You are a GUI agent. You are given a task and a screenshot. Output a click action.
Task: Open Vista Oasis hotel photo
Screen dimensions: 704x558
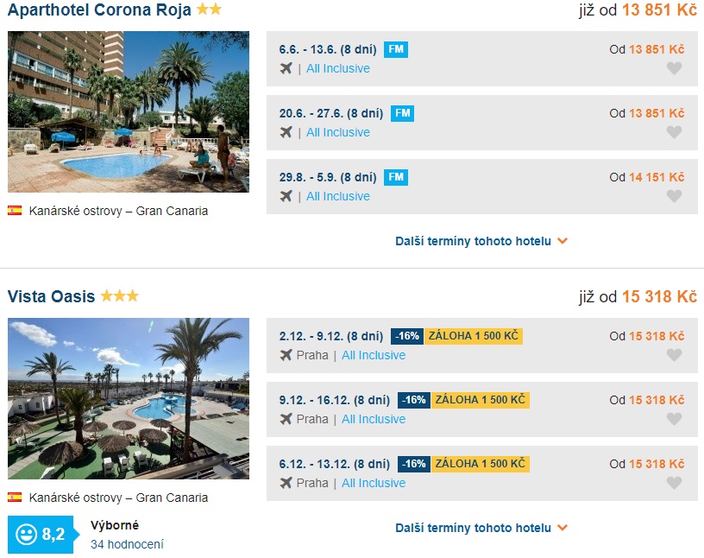click(129, 398)
